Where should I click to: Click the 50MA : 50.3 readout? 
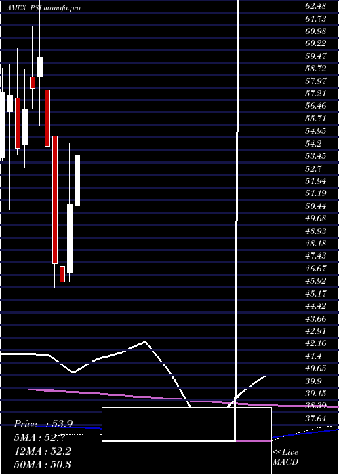click(x=43, y=464)
